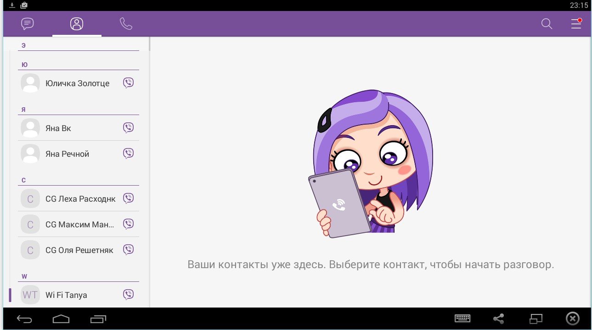Open the recent apps button
This screenshot has width=592, height=330.
[x=98, y=319]
